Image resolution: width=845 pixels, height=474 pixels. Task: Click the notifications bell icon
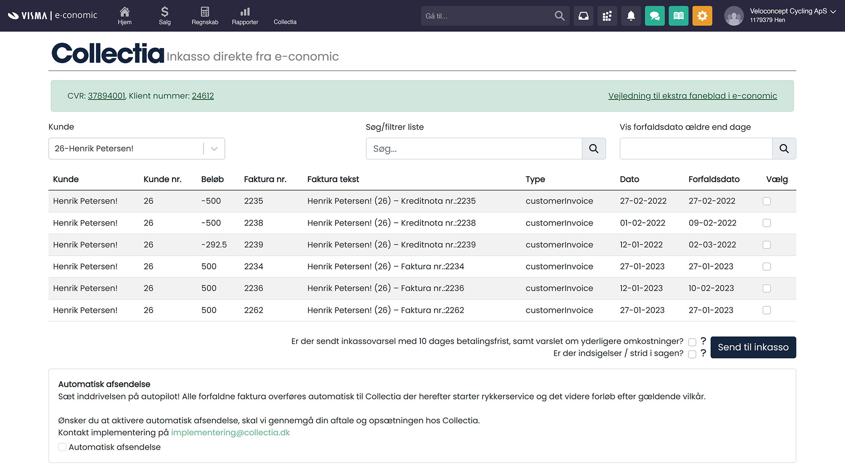[x=631, y=16]
